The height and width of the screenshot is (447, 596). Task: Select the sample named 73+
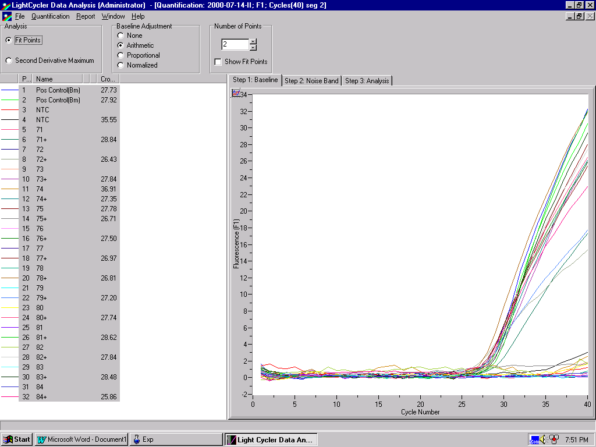[69, 179]
